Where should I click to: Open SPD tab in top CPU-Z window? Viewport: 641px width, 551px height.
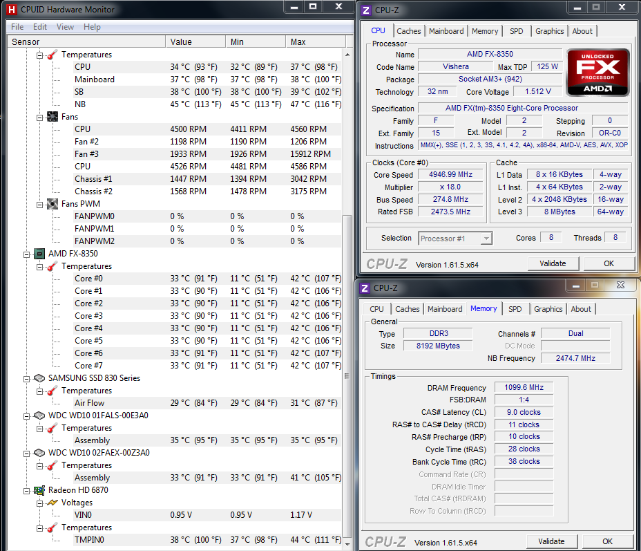(516, 31)
